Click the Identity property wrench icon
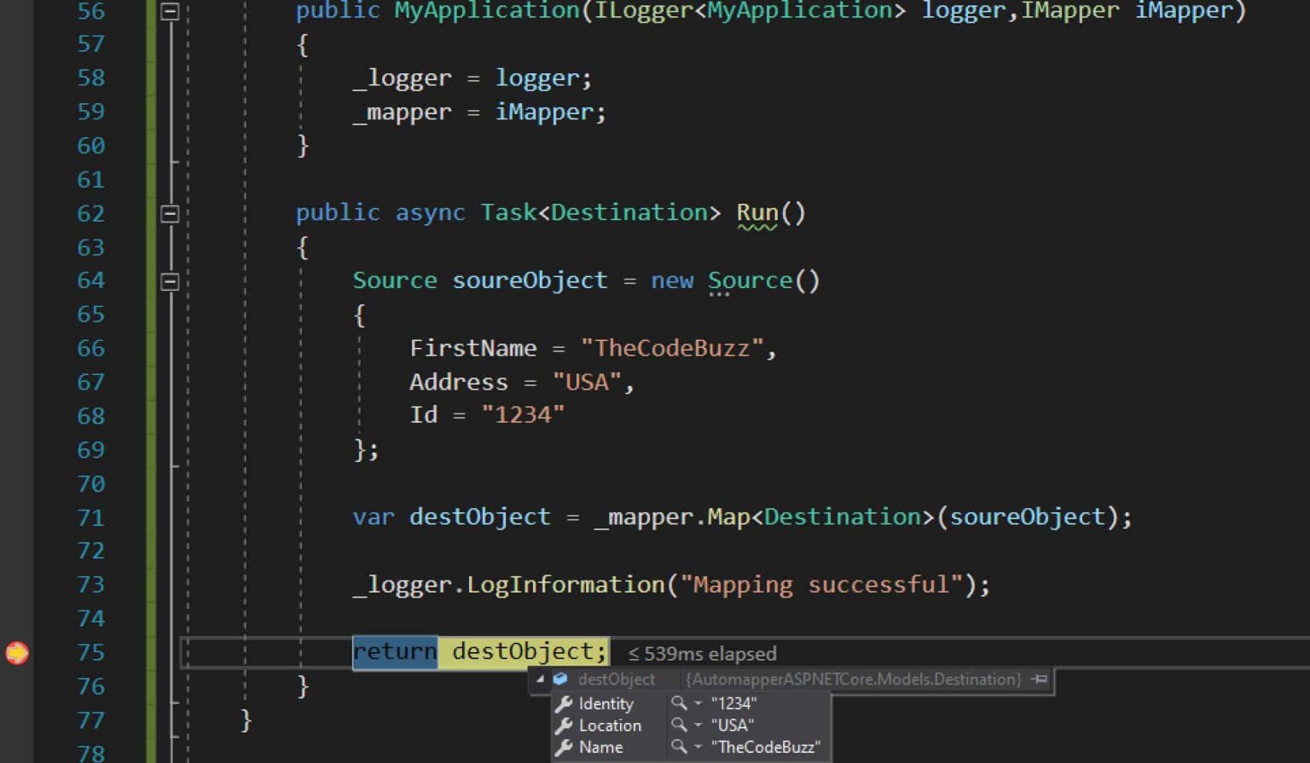The image size is (1310, 763). pyautogui.click(x=563, y=704)
